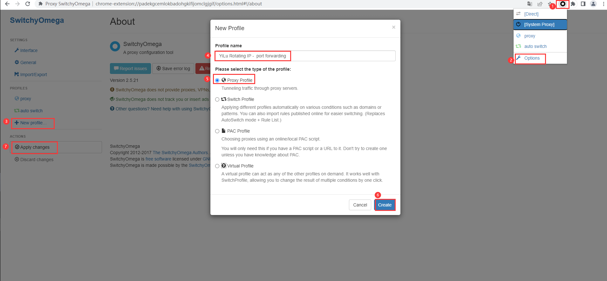
Task: Click the Profile name input field
Action: pyautogui.click(x=305, y=56)
